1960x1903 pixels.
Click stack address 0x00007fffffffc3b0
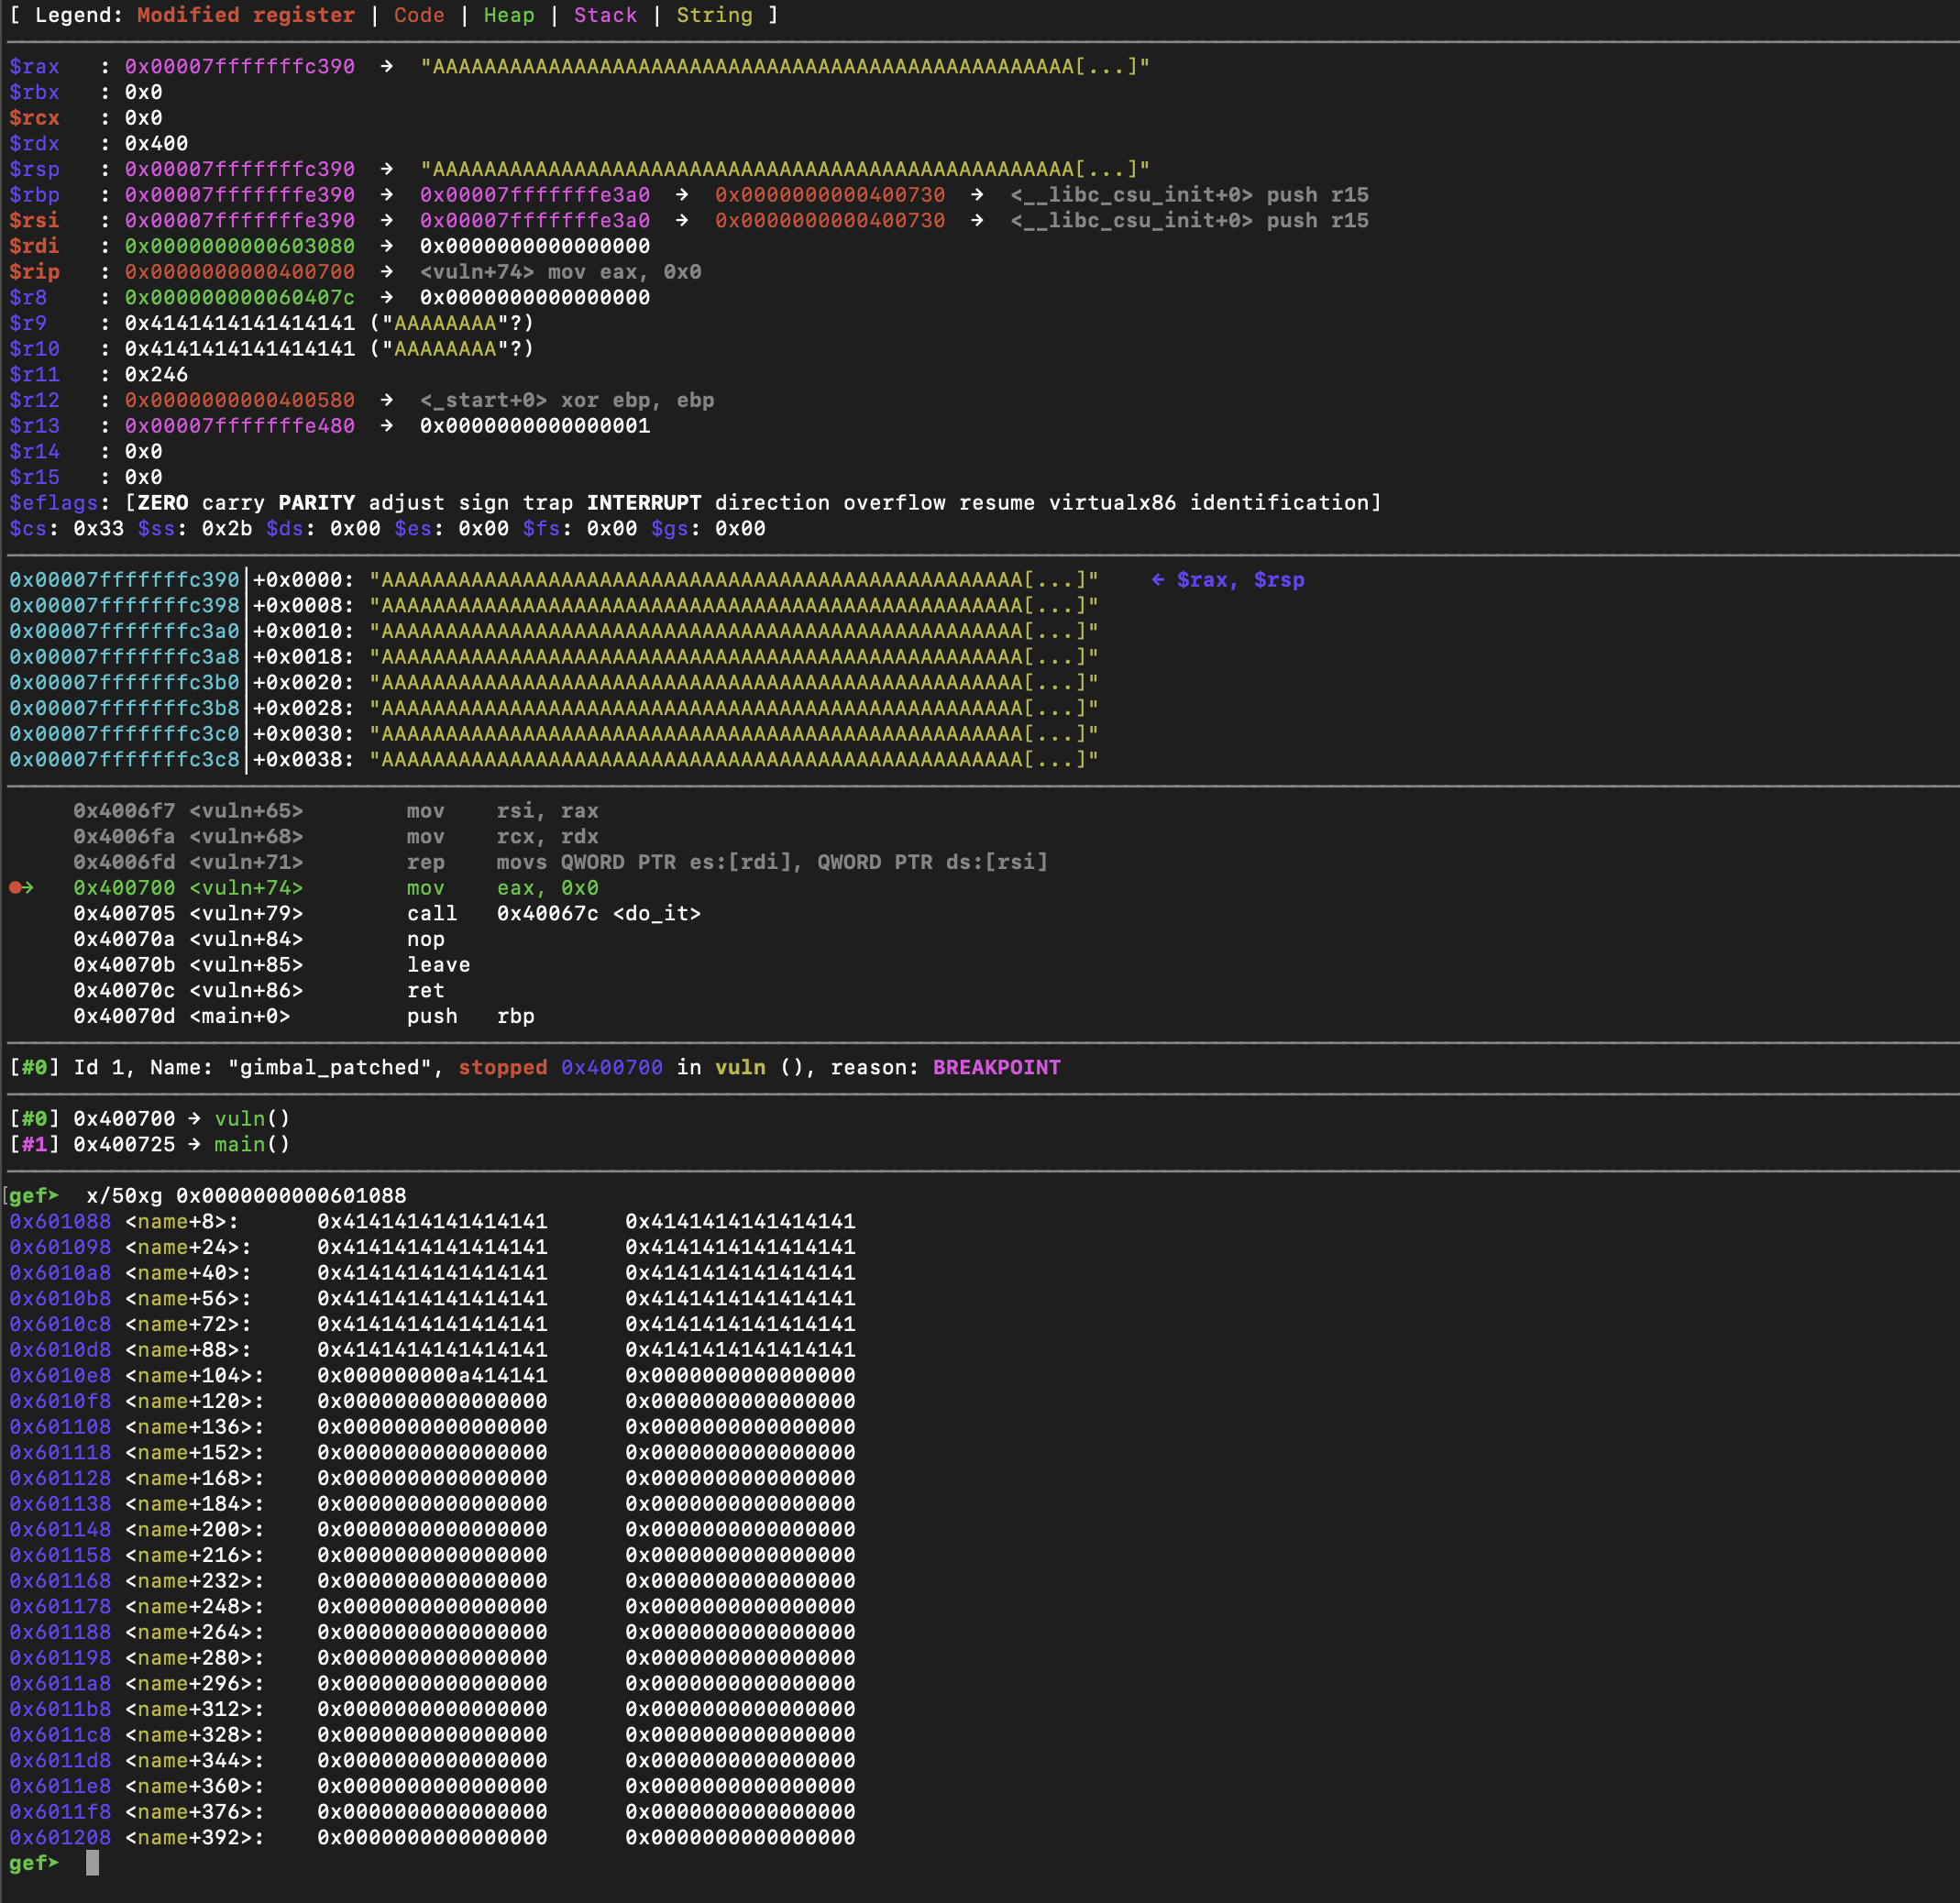pos(124,682)
